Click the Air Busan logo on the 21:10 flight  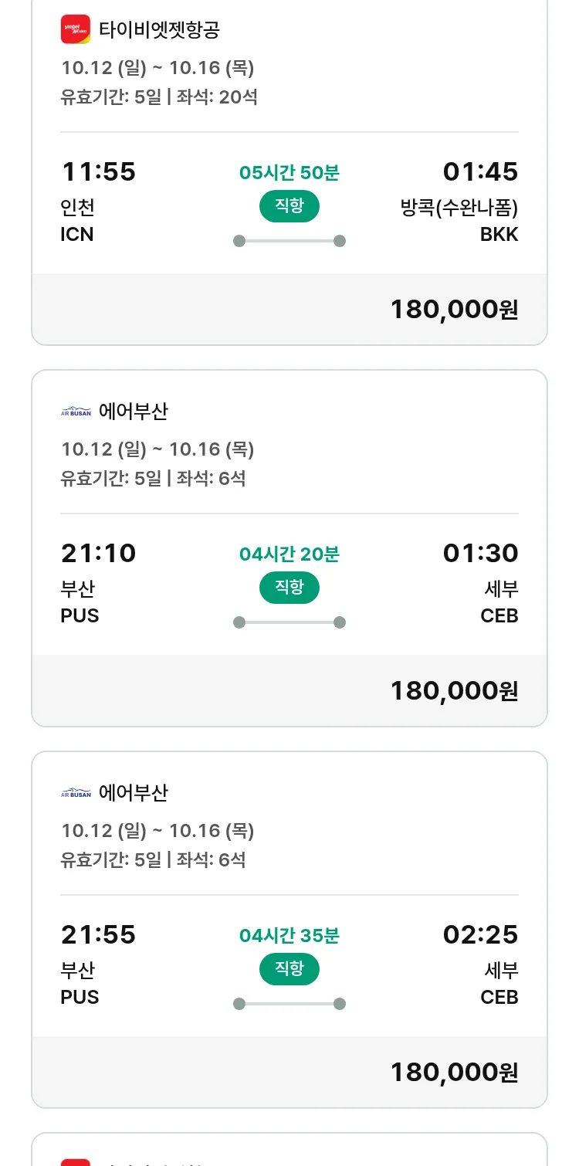pos(76,412)
